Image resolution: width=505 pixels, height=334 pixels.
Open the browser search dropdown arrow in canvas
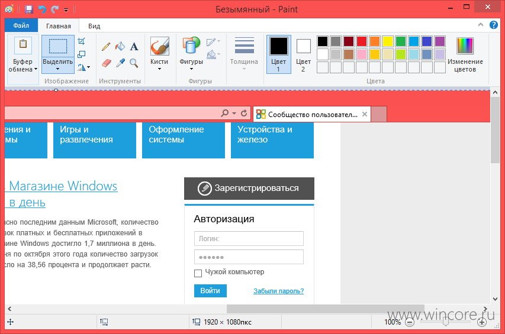pyautogui.click(x=234, y=113)
